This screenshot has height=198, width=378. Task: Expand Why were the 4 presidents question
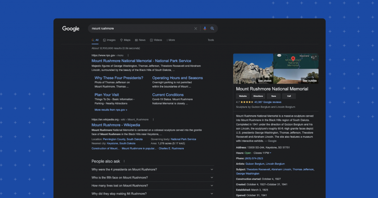coord(152,170)
